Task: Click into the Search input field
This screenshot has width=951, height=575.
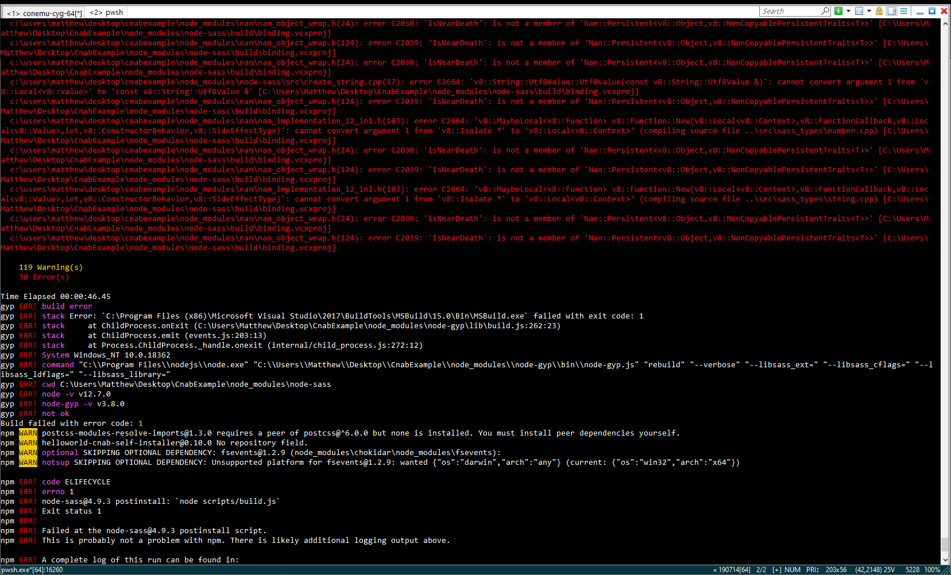Action: [x=790, y=11]
